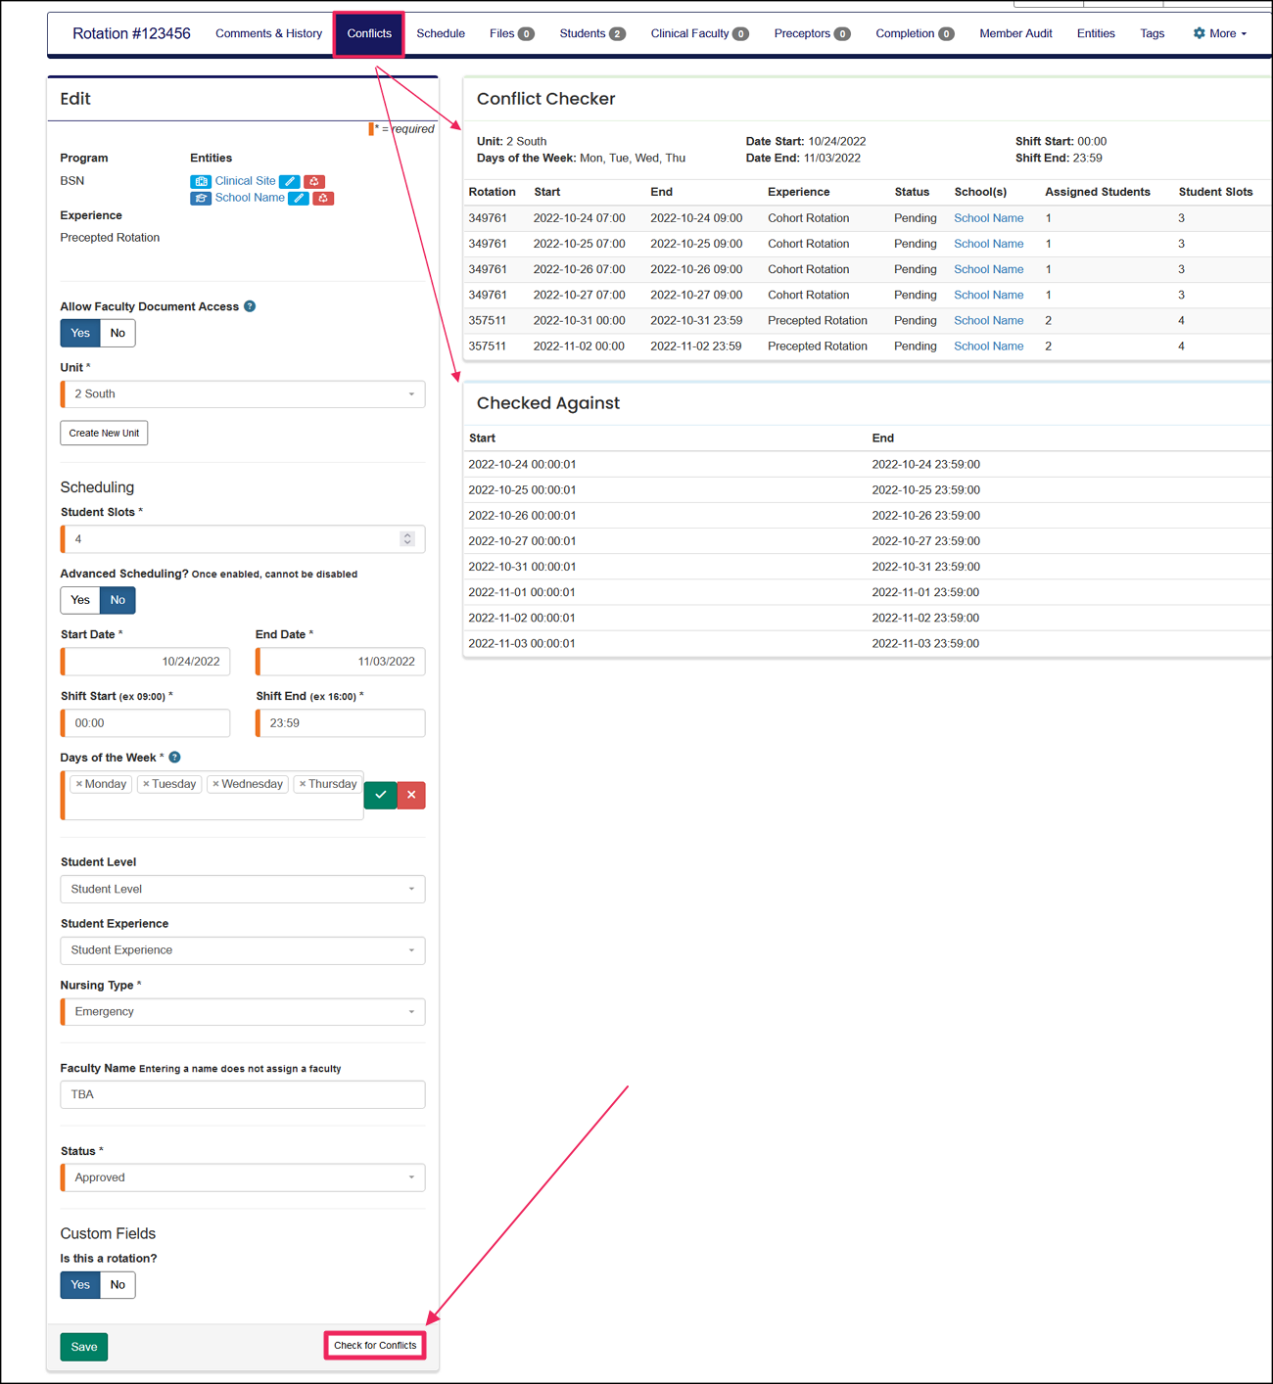Click the graduation cap icon beside School Name

(201, 198)
